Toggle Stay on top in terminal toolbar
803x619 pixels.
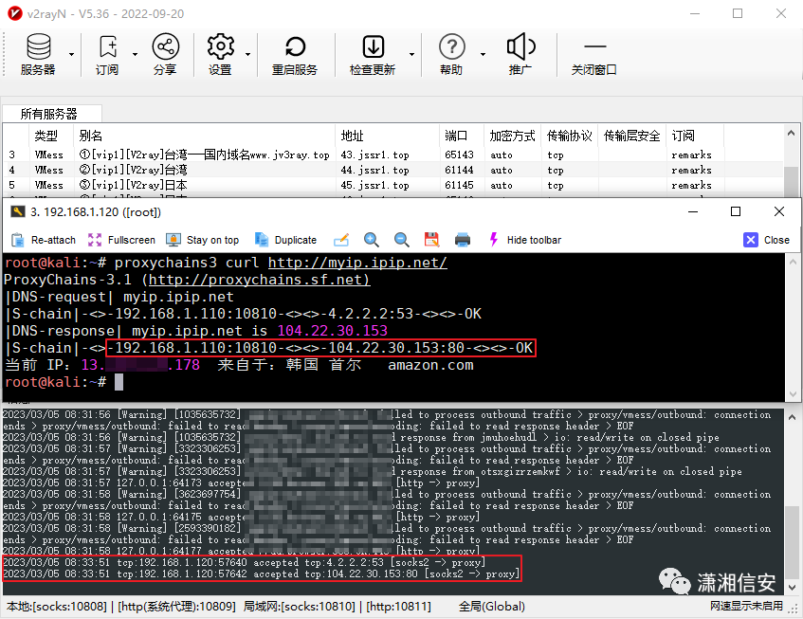(203, 240)
